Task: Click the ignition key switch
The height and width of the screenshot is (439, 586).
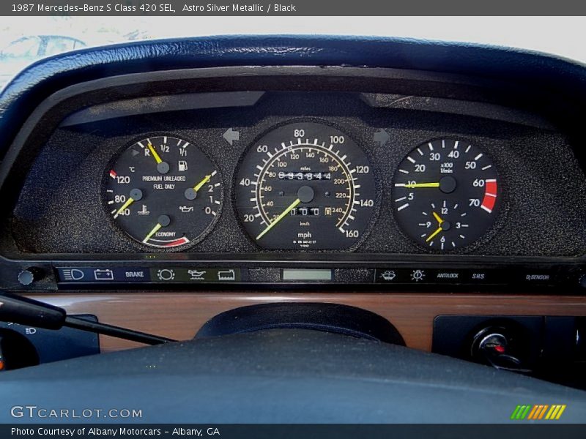Action: [x=497, y=347]
